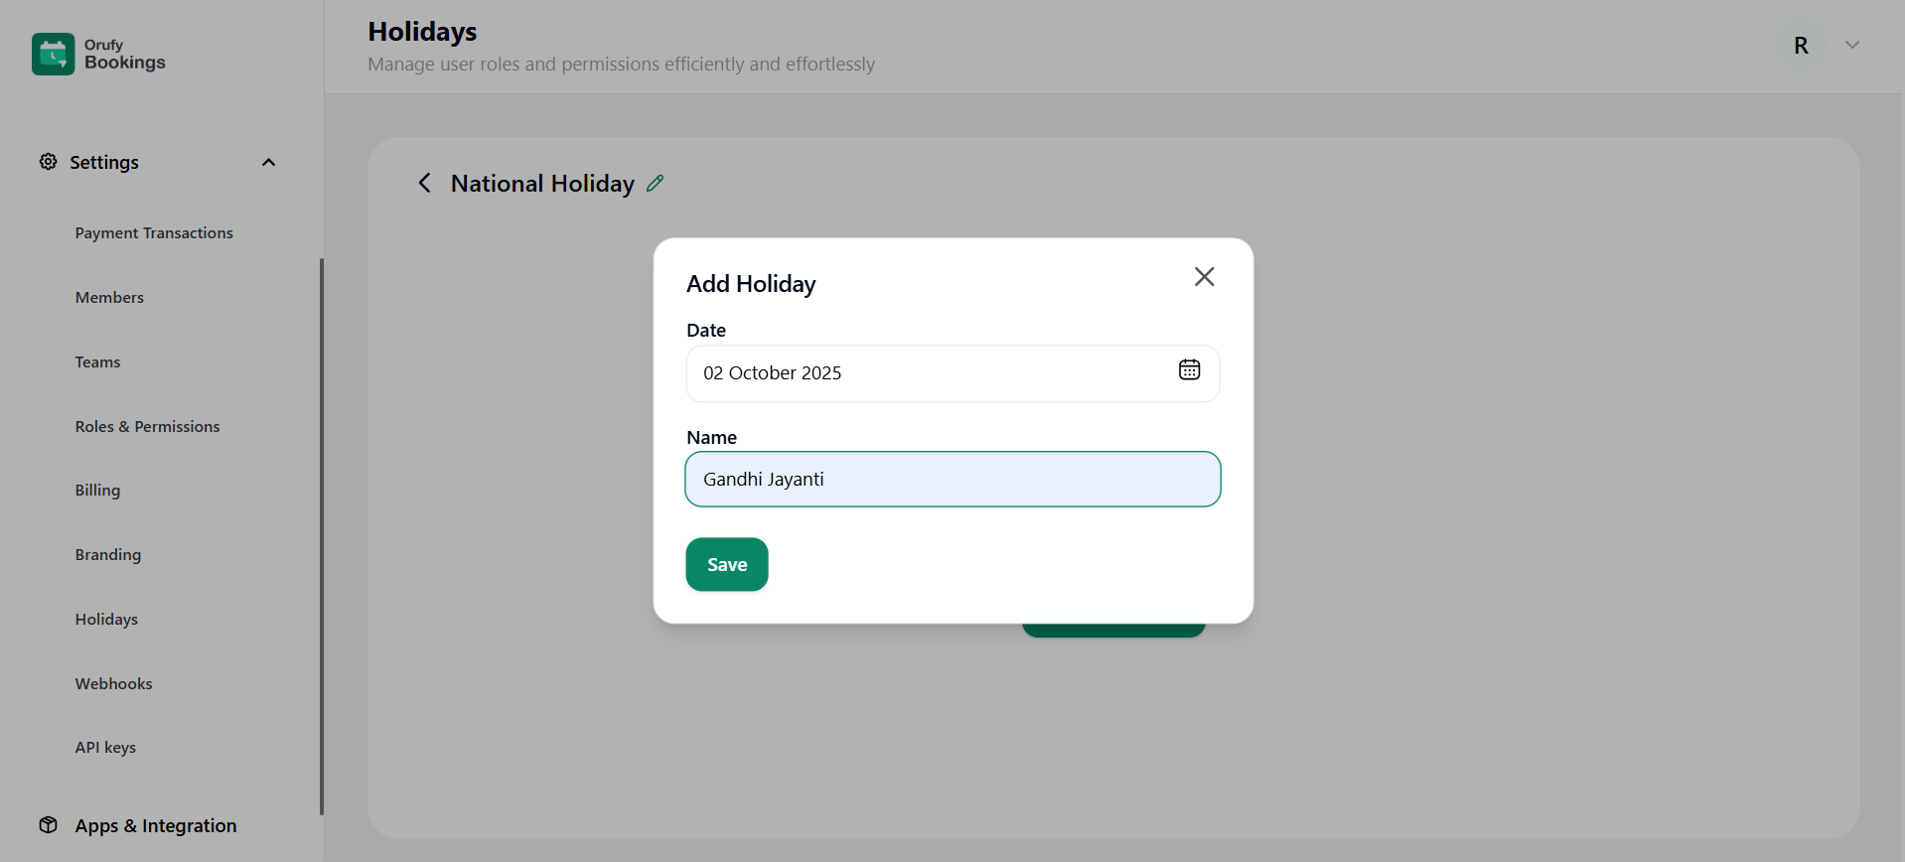This screenshot has width=1905, height=862.
Task: Select the Members menu item
Action: coord(109,298)
